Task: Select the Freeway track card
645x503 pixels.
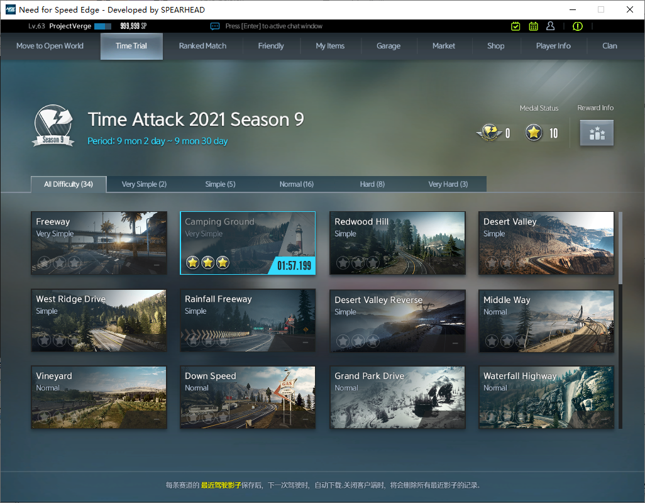Action: 99,243
